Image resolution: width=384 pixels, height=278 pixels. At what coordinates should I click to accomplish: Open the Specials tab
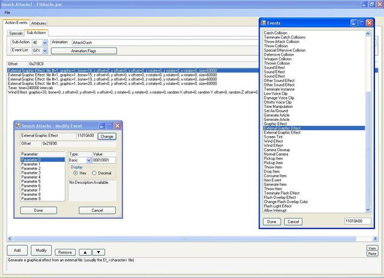[x=16, y=33]
